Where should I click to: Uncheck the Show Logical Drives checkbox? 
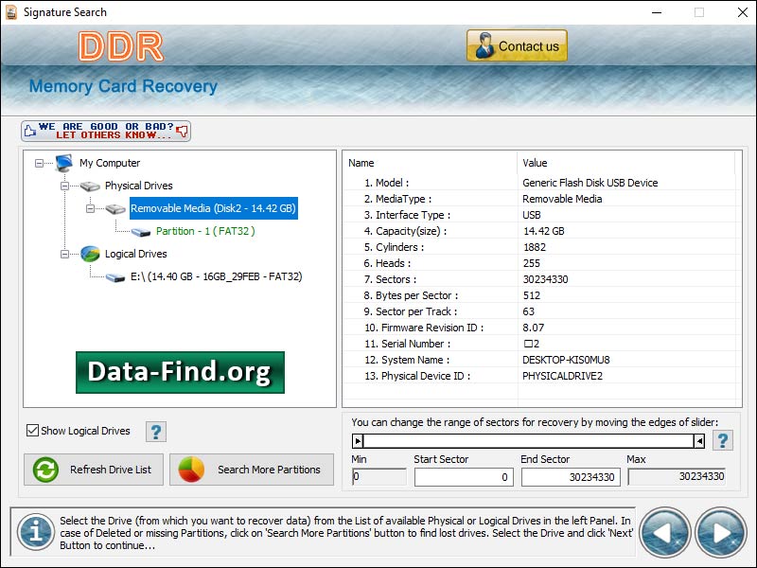point(35,432)
